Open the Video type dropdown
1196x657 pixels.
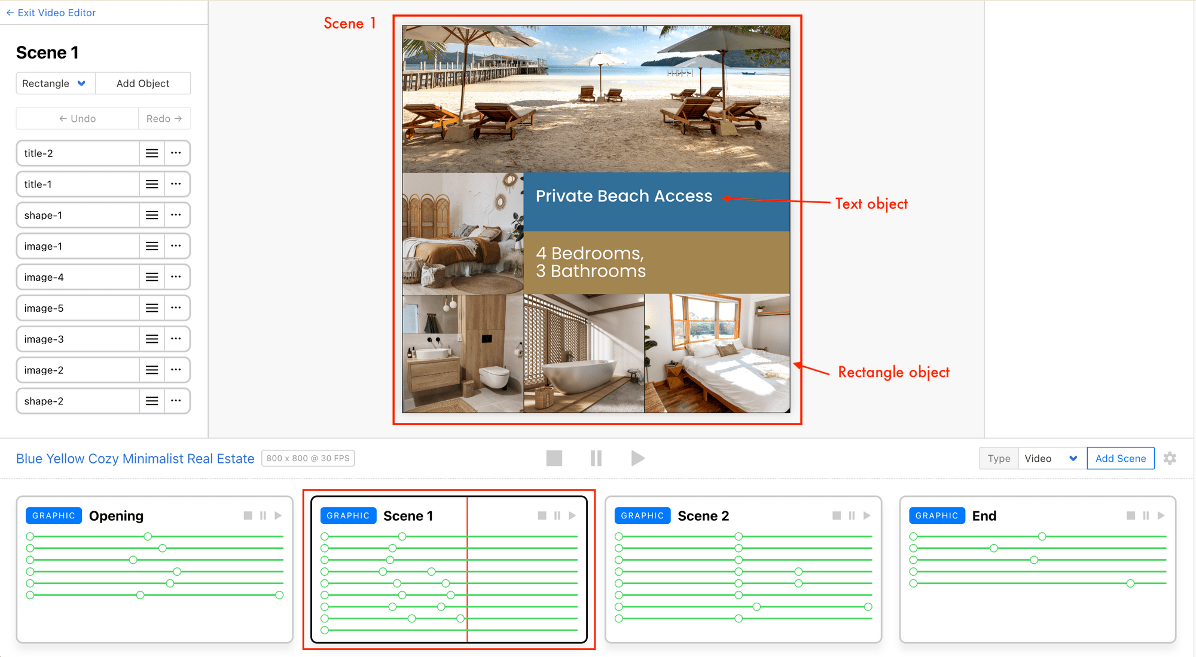[x=1051, y=459]
